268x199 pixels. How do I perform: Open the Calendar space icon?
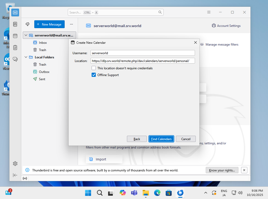(15, 36)
